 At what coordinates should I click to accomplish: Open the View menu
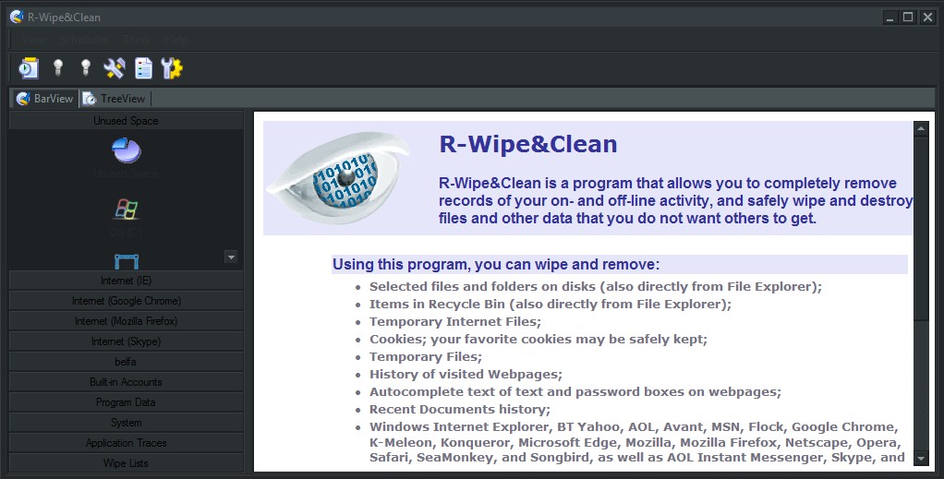click(33, 40)
